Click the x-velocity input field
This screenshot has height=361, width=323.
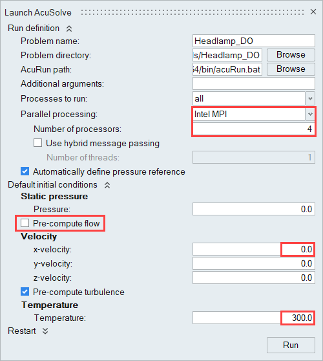pyautogui.click(x=254, y=249)
